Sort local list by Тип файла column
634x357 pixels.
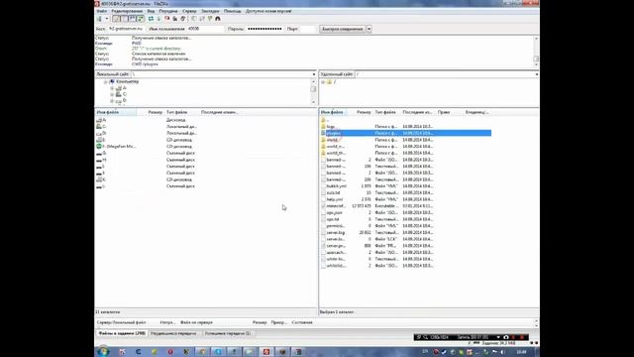pos(181,112)
